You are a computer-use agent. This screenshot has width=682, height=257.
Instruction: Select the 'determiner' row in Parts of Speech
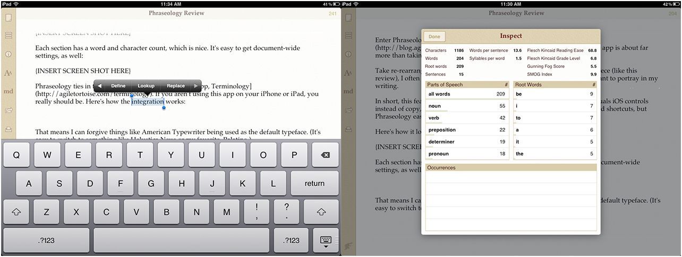point(467,142)
